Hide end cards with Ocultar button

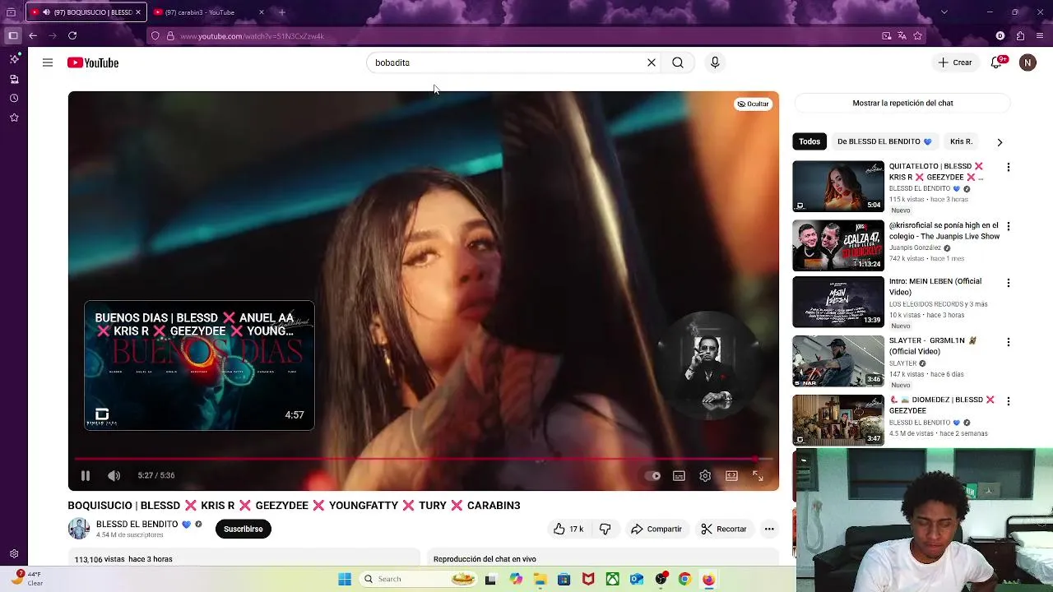tap(753, 104)
